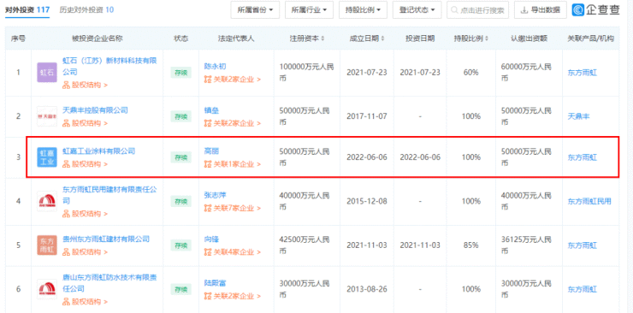633x313 pixels.
Task: Open the 登记状态 dropdown filter
Action: coord(417,10)
